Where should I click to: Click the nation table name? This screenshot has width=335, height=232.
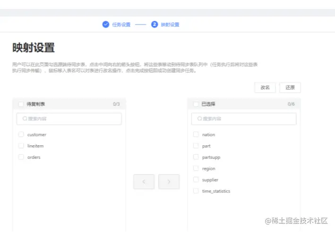208,135
